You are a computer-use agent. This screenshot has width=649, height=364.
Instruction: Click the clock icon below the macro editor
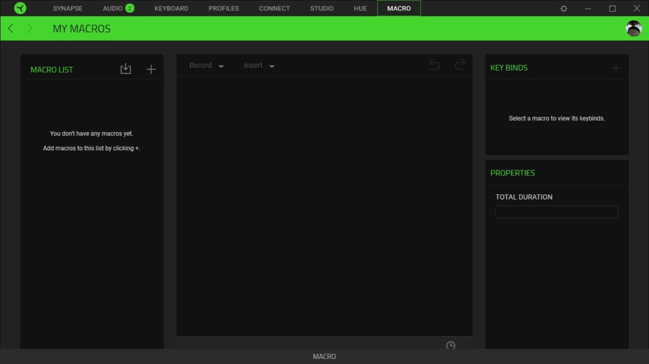point(451,345)
